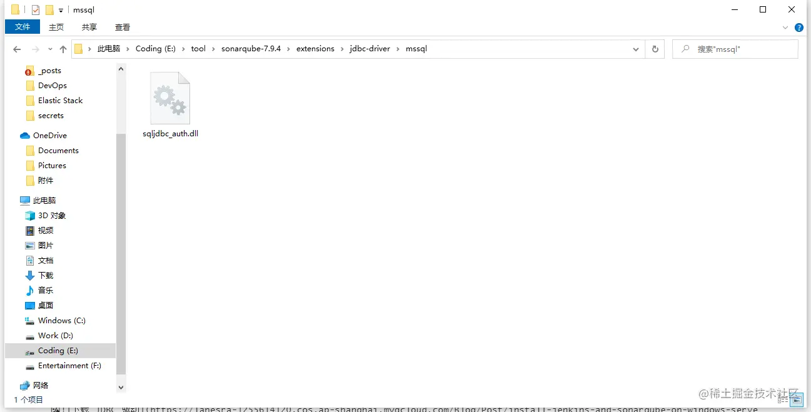The height and width of the screenshot is (412, 811).
Task: Open the Help question mark icon
Action: click(799, 28)
